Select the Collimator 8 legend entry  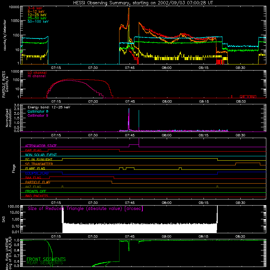(38, 111)
